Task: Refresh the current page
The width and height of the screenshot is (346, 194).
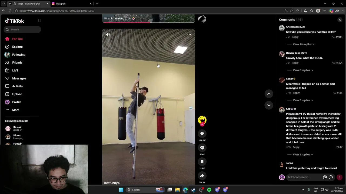Action: point(10,11)
